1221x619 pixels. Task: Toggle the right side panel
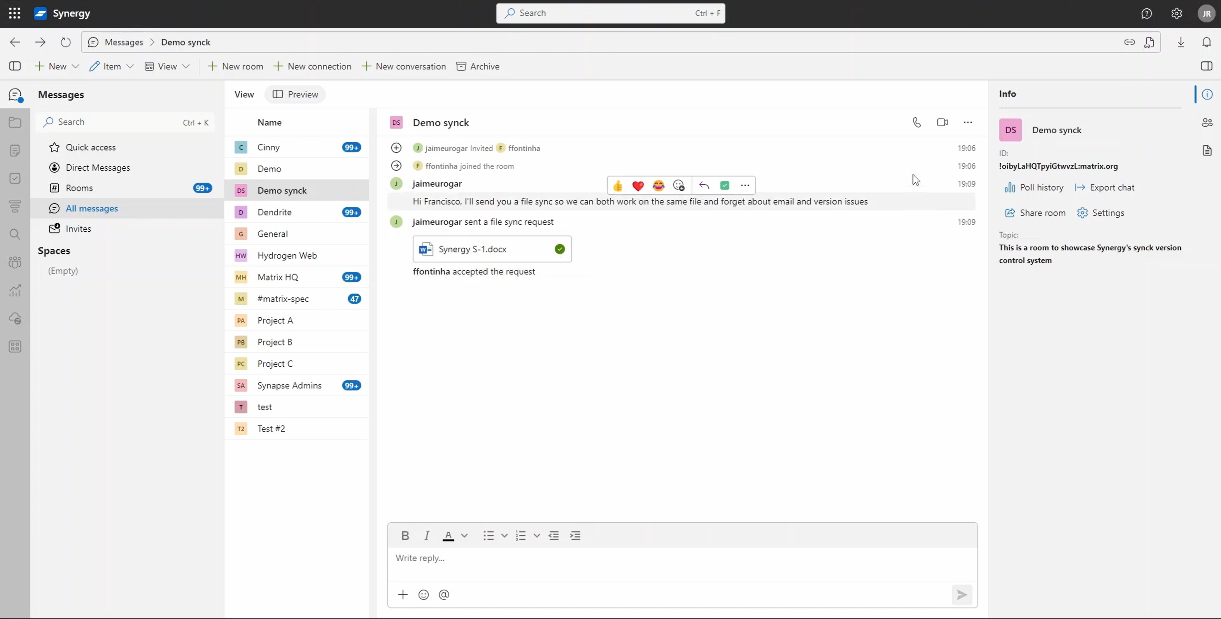click(1206, 66)
